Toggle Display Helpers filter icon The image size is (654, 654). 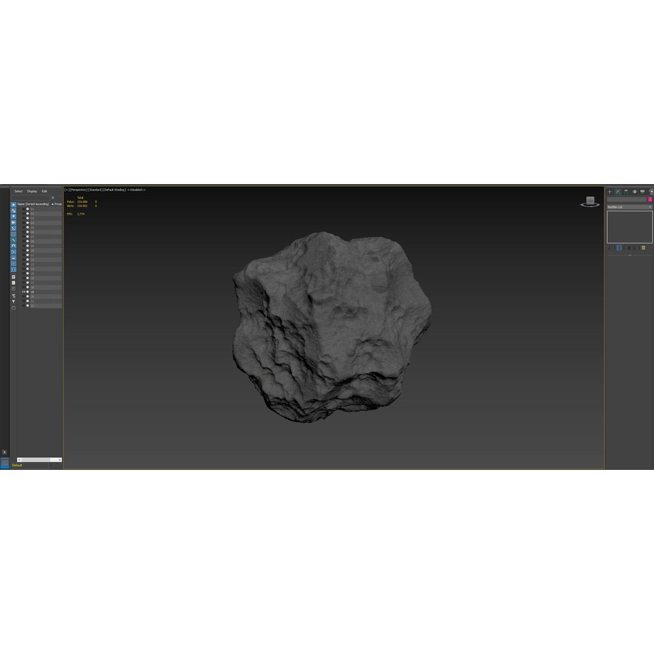[13, 228]
